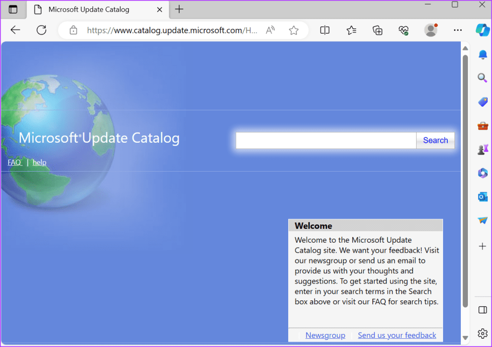Open the FAQ link
The image size is (492, 347).
(x=14, y=162)
